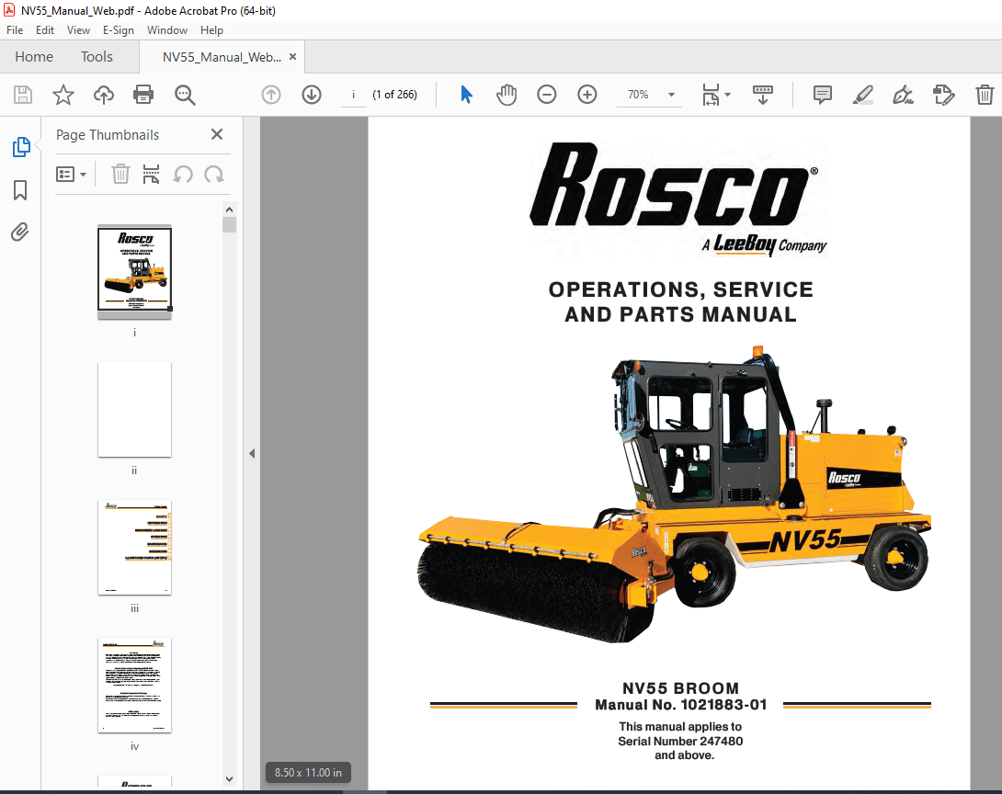Open the Bookmarks panel
This screenshot has height=794, width=1002.
[20, 190]
